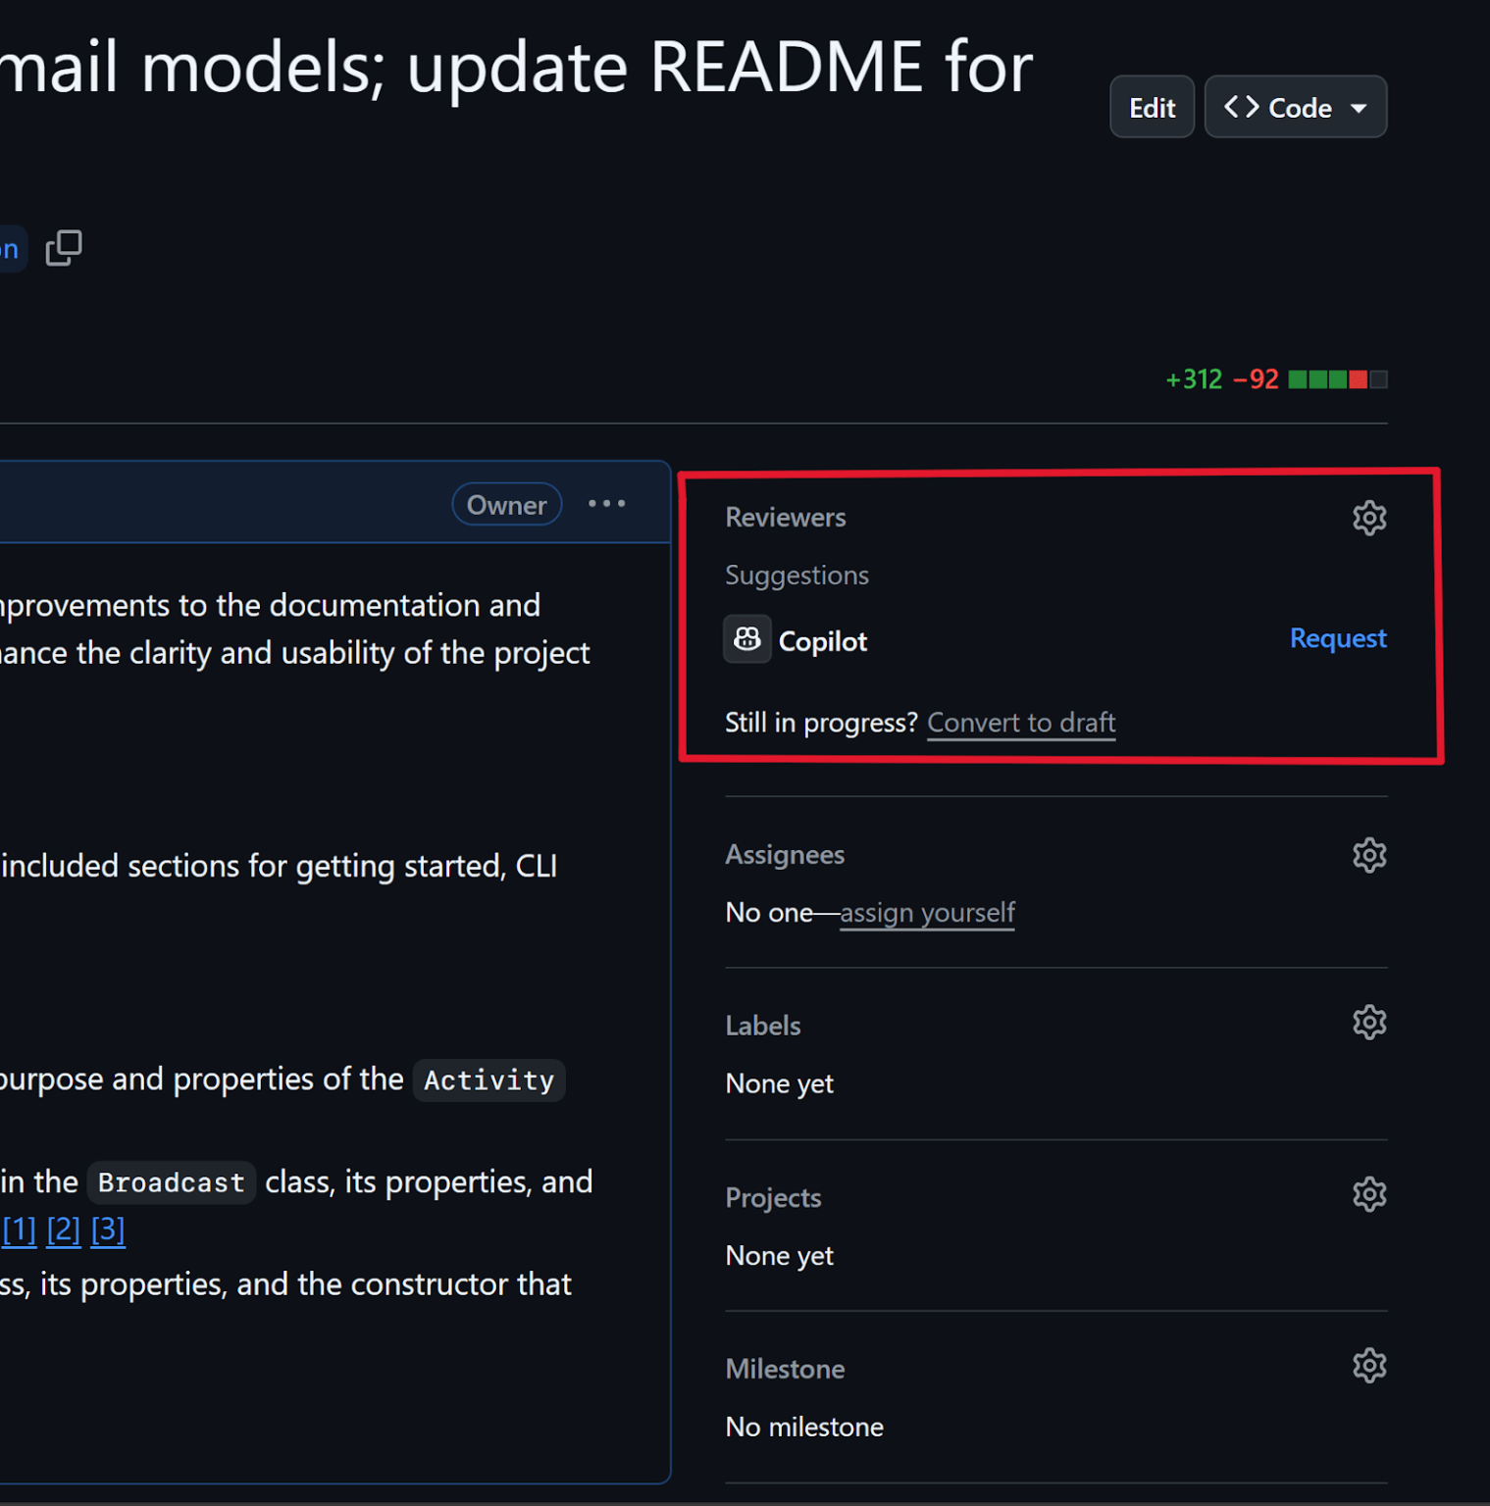Image resolution: width=1490 pixels, height=1506 pixels.
Task: Convert the pull request to draft
Action: 1020,723
